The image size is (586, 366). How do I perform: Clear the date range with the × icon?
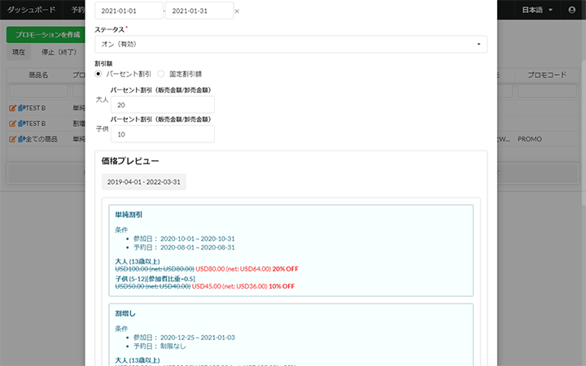[237, 11]
